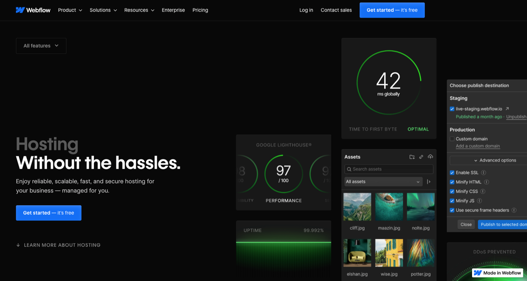527x281 pixels.
Task: Click the OPTIMAL status text
Action: tap(418, 129)
